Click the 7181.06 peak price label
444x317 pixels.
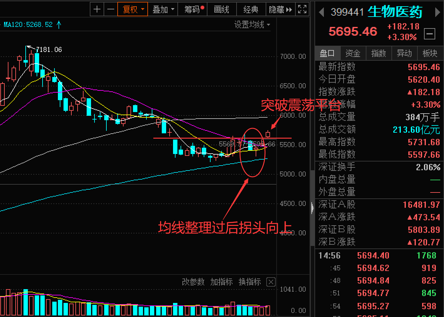(x=49, y=49)
